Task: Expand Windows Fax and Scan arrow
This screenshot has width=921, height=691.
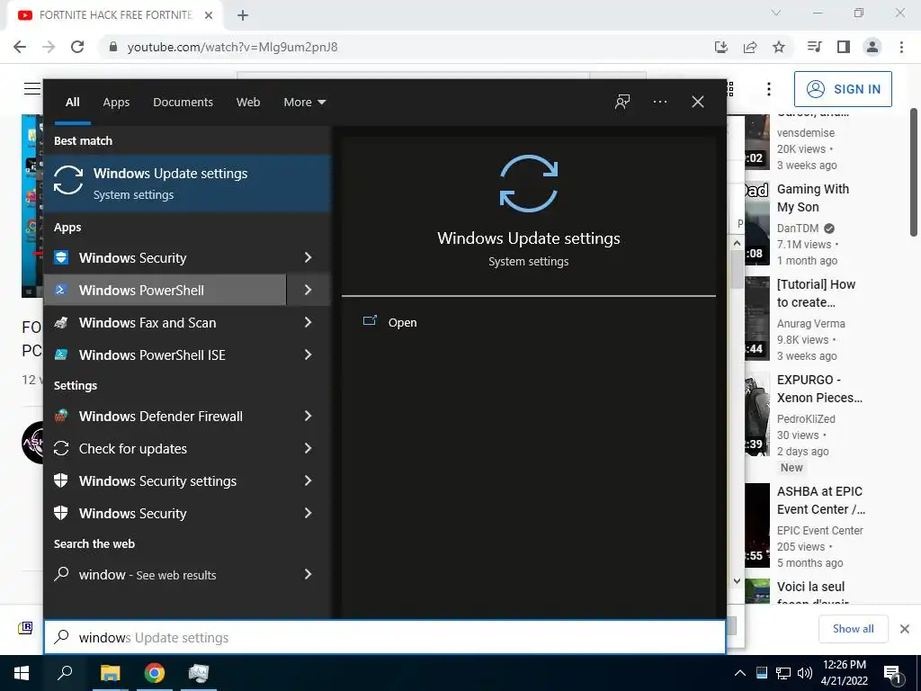Action: pos(308,322)
